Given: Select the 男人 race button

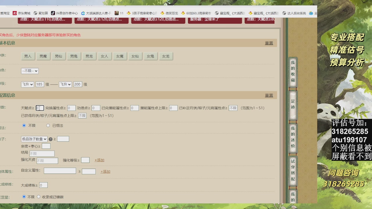Looking at the screenshot, I should 28,56.
